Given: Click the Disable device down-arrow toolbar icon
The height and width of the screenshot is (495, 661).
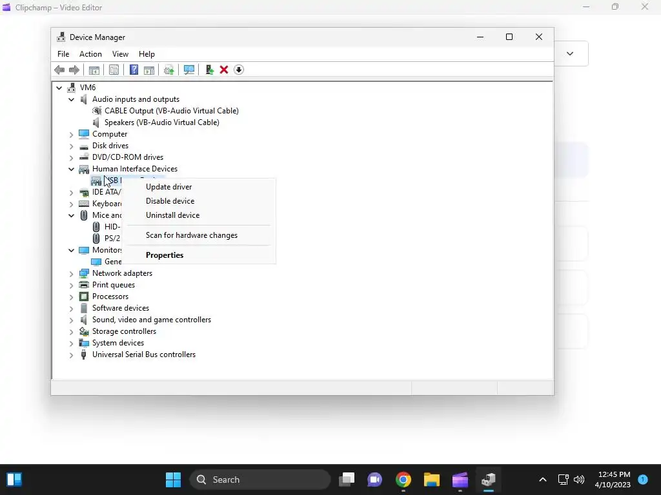Looking at the screenshot, I should tap(239, 70).
